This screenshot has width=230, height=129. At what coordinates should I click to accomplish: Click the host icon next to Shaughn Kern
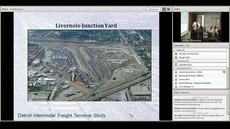(176, 57)
